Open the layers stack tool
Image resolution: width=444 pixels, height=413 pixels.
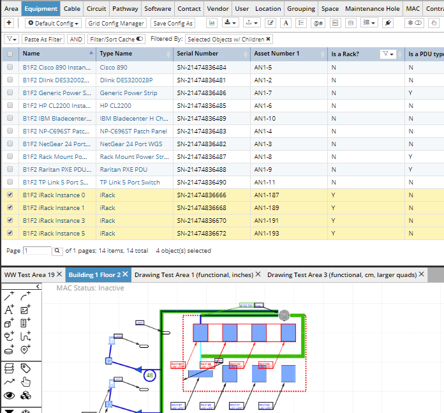9,368
